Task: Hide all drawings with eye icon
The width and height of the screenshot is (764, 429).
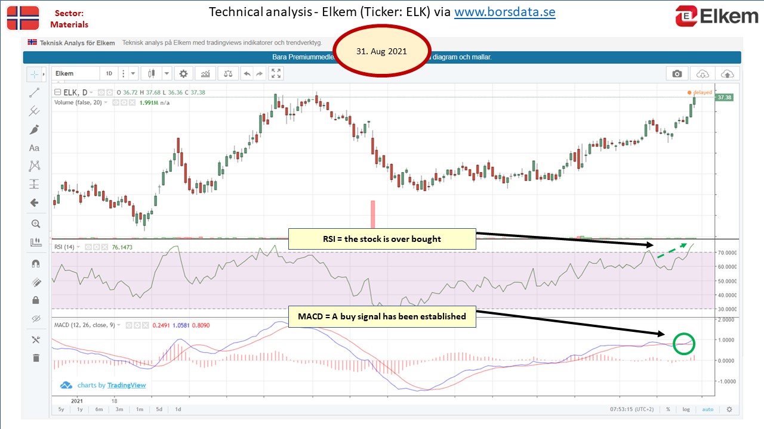Action: 35,319
